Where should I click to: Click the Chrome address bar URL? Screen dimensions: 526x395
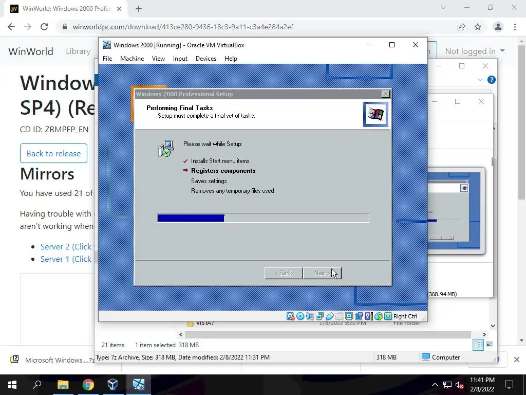(x=183, y=27)
